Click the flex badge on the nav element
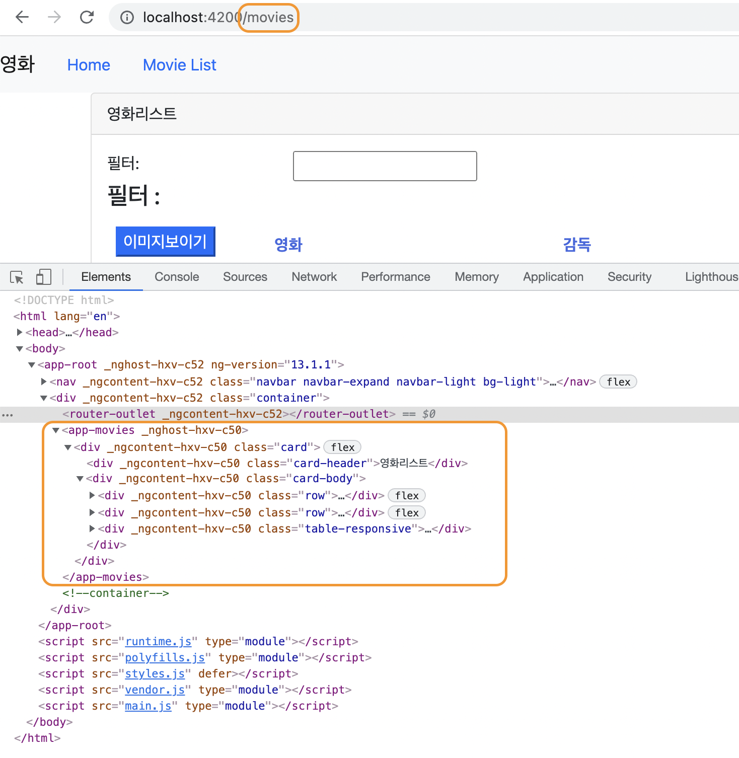The image size is (739, 758). [618, 382]
